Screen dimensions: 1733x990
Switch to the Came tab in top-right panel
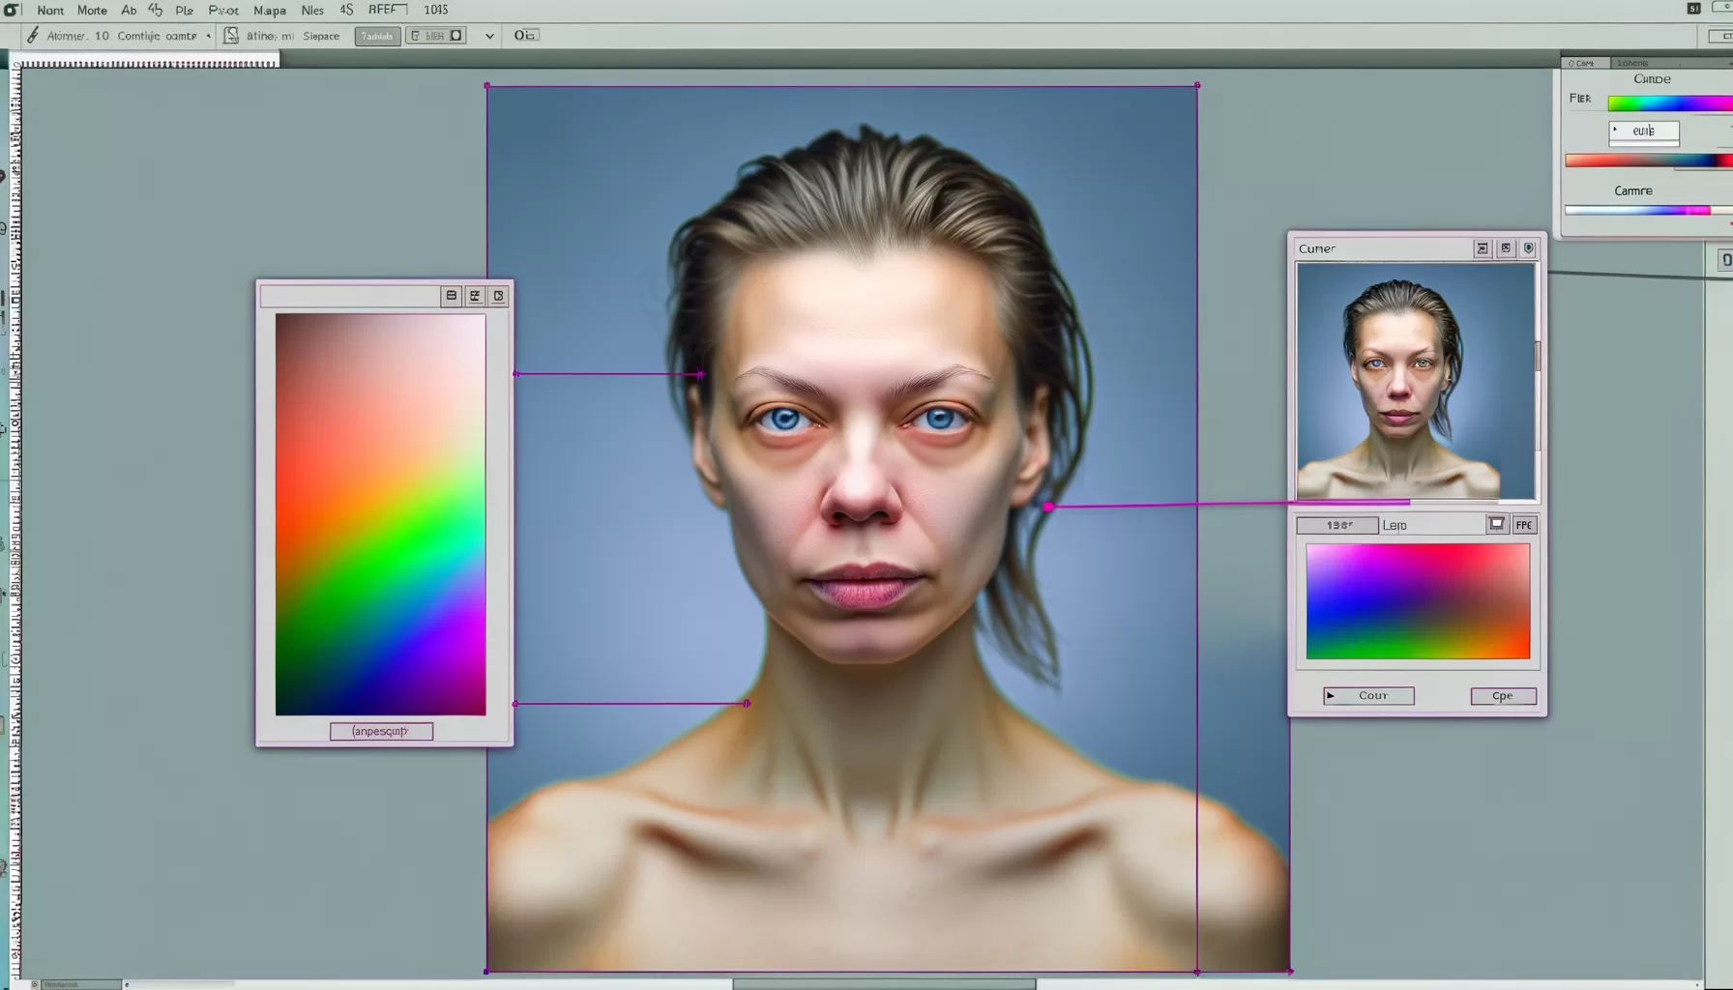[x=1585, y=63]
